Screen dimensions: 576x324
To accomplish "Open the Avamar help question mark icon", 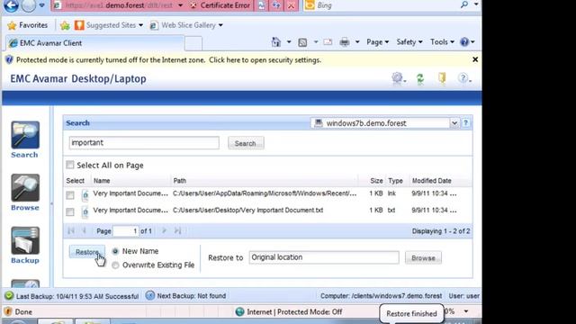I will (x=464, y=78).
